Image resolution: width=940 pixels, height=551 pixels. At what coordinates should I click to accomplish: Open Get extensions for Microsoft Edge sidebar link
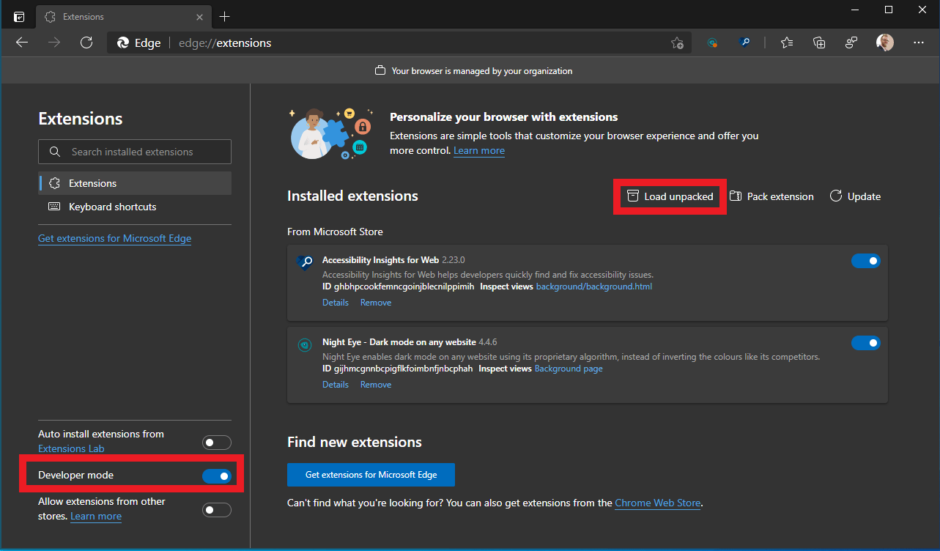(x=115, y=238)
